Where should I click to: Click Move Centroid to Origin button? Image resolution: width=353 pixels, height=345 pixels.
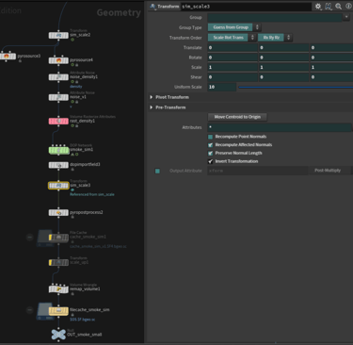pos(237,117)
